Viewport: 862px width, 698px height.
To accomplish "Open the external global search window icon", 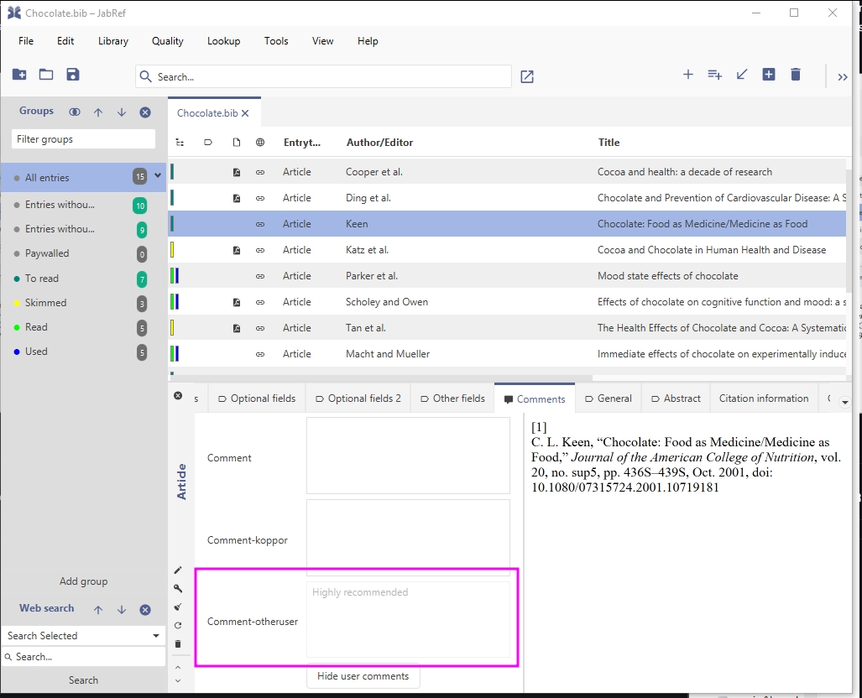I will (527, 76).
